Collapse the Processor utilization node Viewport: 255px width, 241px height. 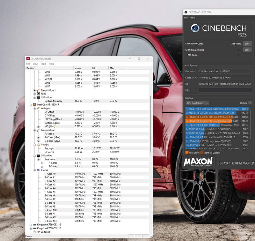click(39, 159)
